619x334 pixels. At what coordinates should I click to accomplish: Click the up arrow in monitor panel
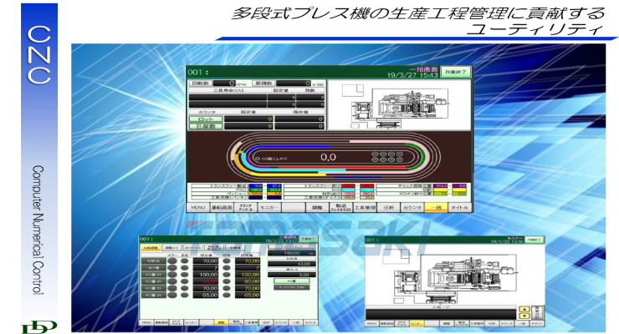[x=524, y=307]
